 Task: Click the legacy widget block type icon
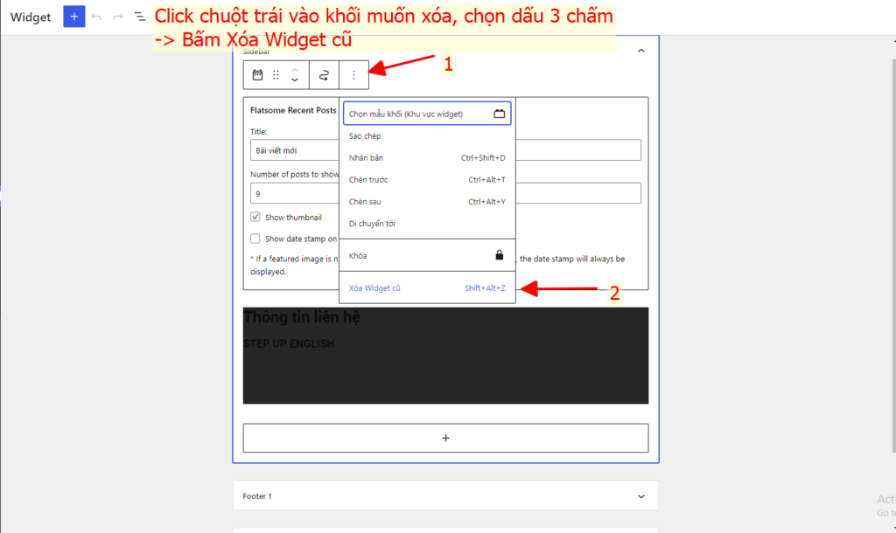coord(257,75)
